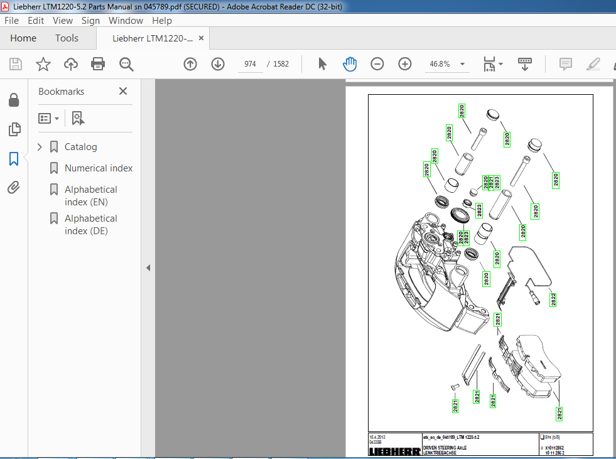Open Alphabetical index (EN) bookmark
616x459 pixels.
pos(91,196)
